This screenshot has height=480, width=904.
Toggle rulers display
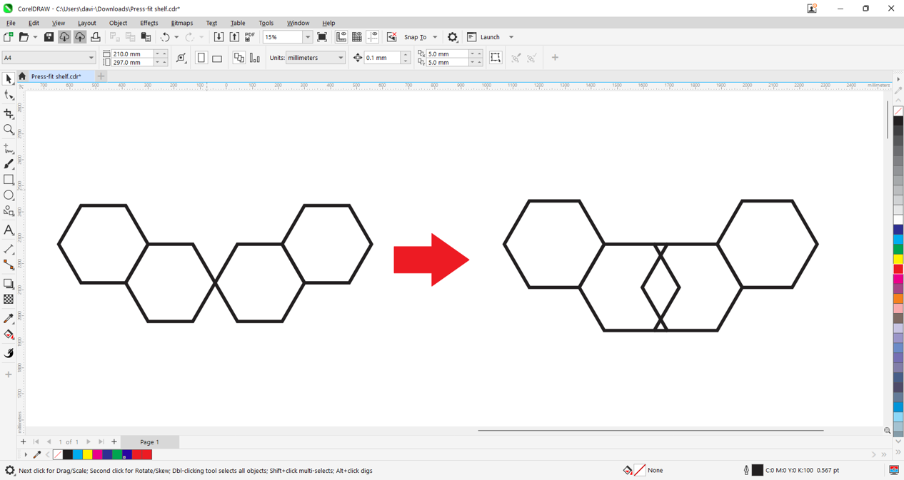coord(341,37)
